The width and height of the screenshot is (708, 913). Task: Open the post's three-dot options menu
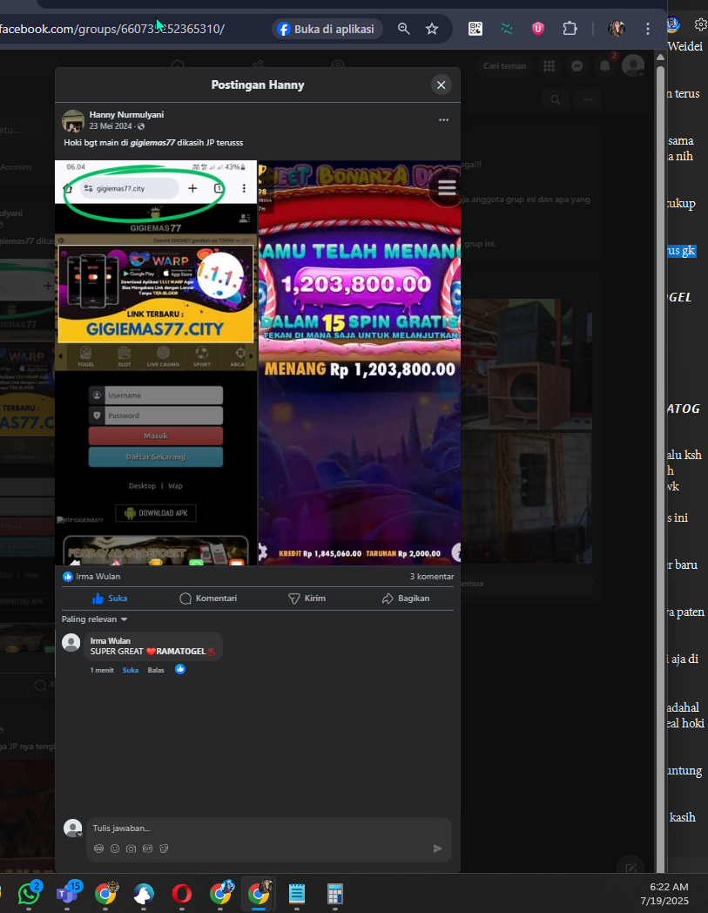pos(443,120)
